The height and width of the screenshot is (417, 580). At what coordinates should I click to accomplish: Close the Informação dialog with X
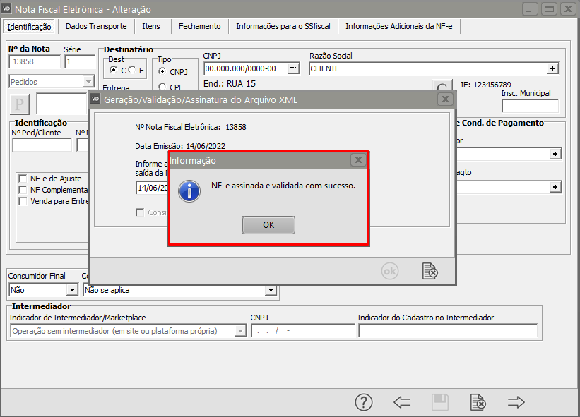coord(358,160)
